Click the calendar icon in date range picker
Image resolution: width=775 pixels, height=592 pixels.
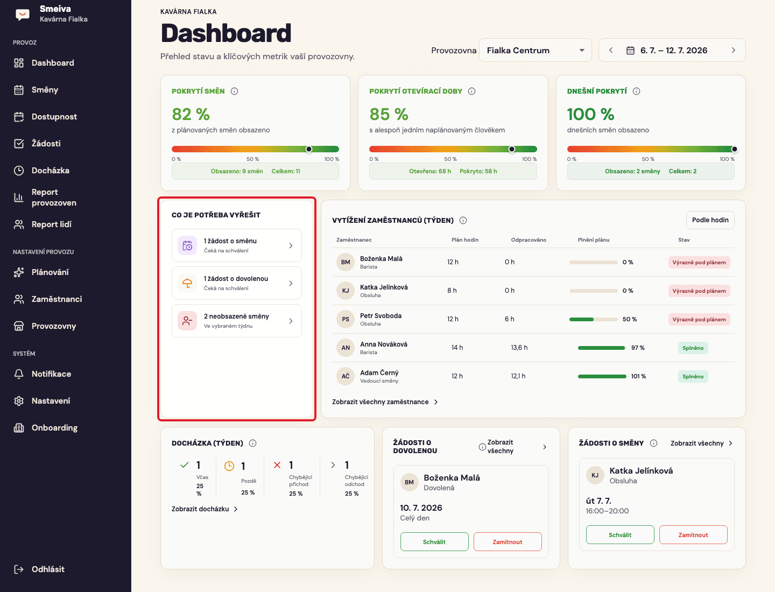(630, 51)
